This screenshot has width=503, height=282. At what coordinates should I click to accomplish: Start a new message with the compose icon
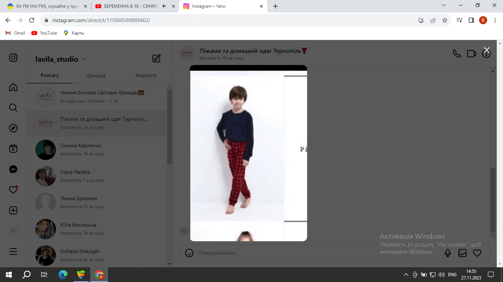[156, 58]
